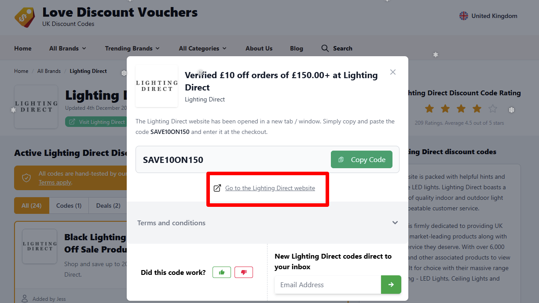Open the Terms apply link
The image size is (539, 303).
(55, 182)
